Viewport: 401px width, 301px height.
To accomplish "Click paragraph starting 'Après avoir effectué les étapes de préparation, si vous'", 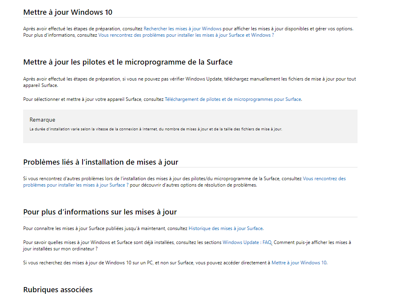I will 190,82.
